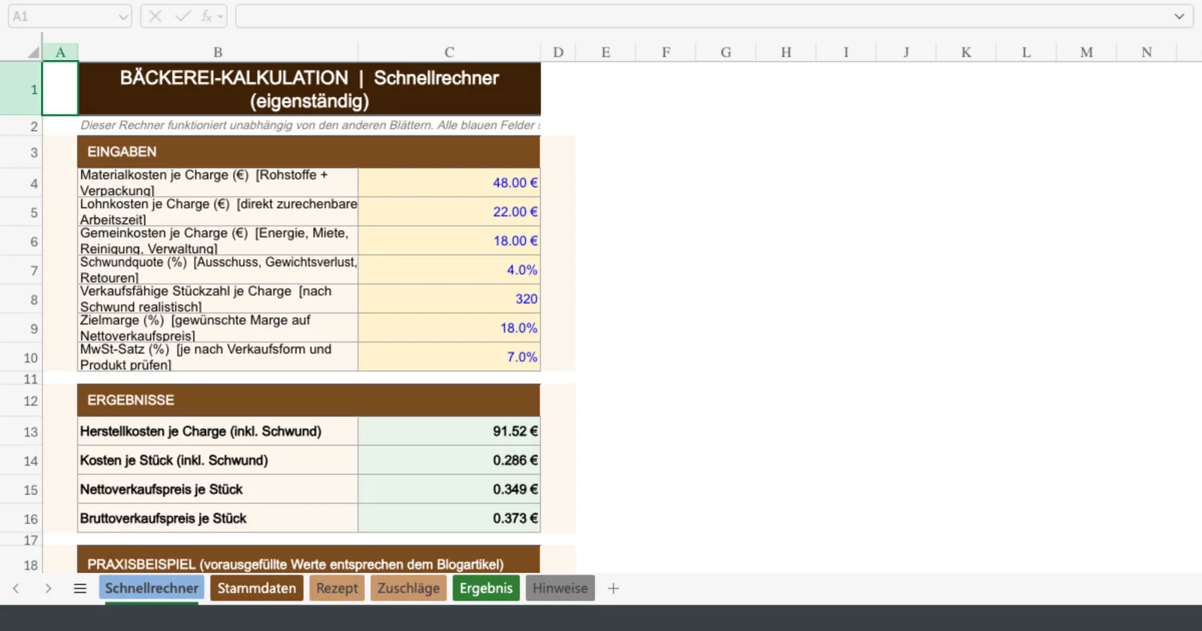Switch to the Stammdaten sheet tab
The height and width of the screenshot is (631, 1202).
pos(257,588)
